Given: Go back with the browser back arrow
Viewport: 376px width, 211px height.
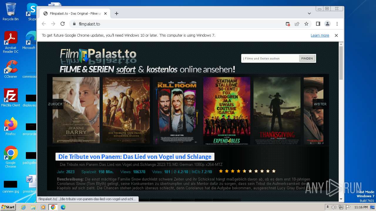Looking at the screenshot, I should tap(44, 24).
